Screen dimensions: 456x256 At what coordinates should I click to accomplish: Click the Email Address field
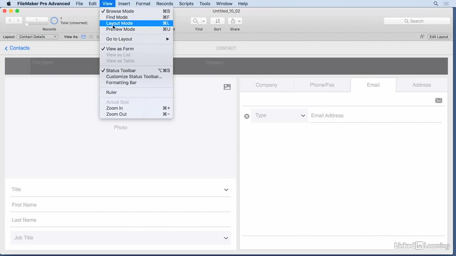(x=375, y=116)
